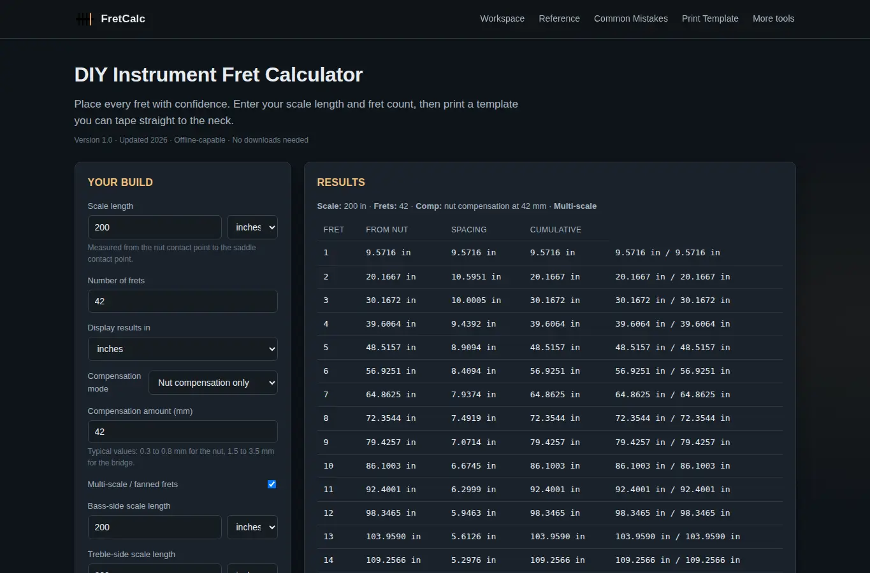Click the YOUR BUILD panel heading
Image resolution: width=870 pixels, height=573 pixels.
(x=120, y=182)
